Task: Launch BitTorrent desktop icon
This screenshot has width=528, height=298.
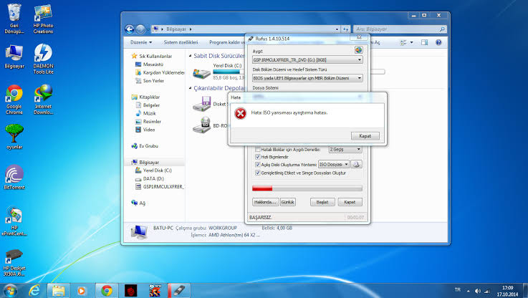Action: 14,177
